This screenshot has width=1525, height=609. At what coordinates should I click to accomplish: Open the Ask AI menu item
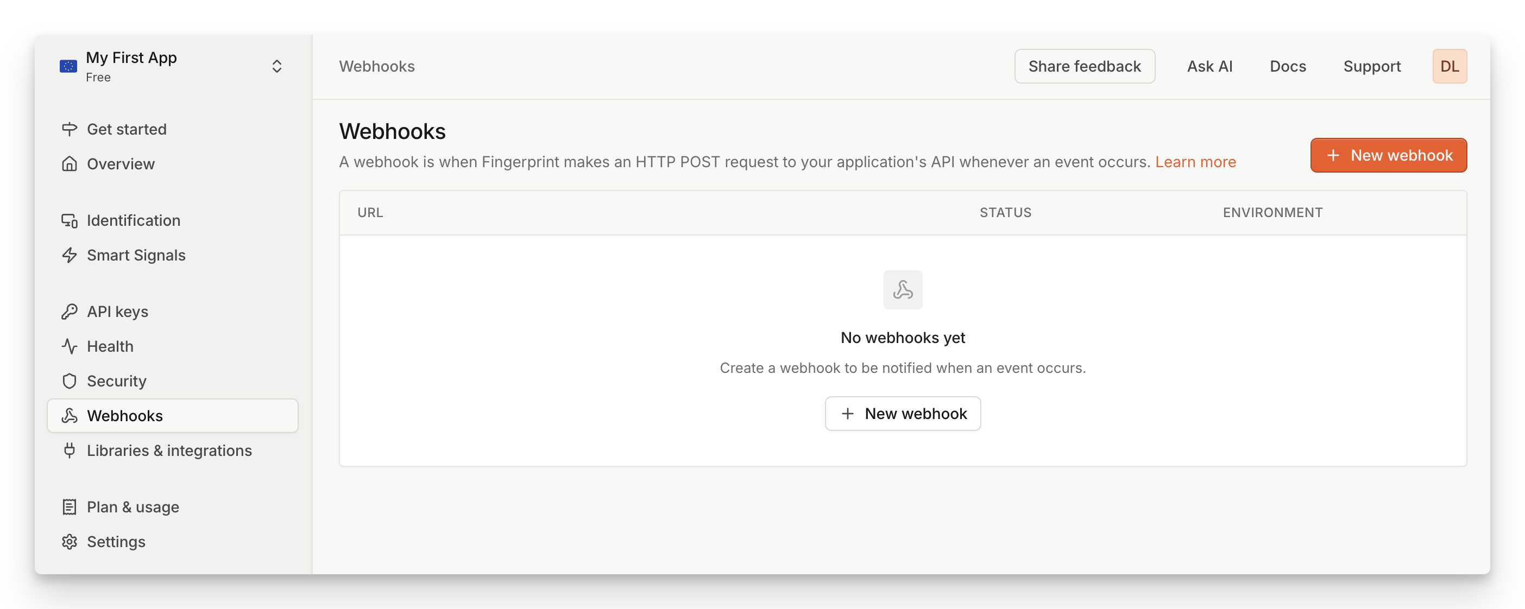pyautogui.click(x=1209, y=66)
